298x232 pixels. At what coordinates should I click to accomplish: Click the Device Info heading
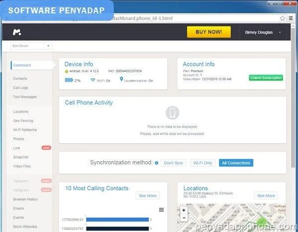[x=79, y=64]
